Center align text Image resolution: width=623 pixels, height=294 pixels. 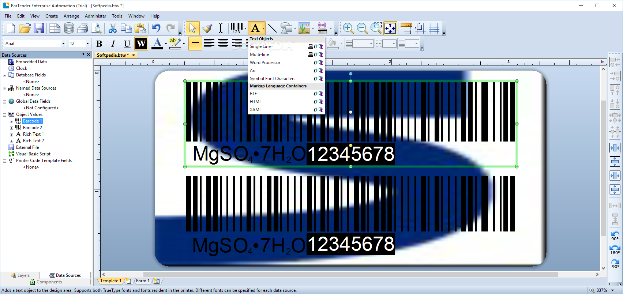coord(223,44)
